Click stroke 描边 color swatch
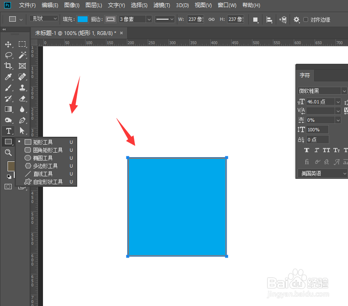Image resolution: width=348 pixels, height=306 pixels. point(111,19)
